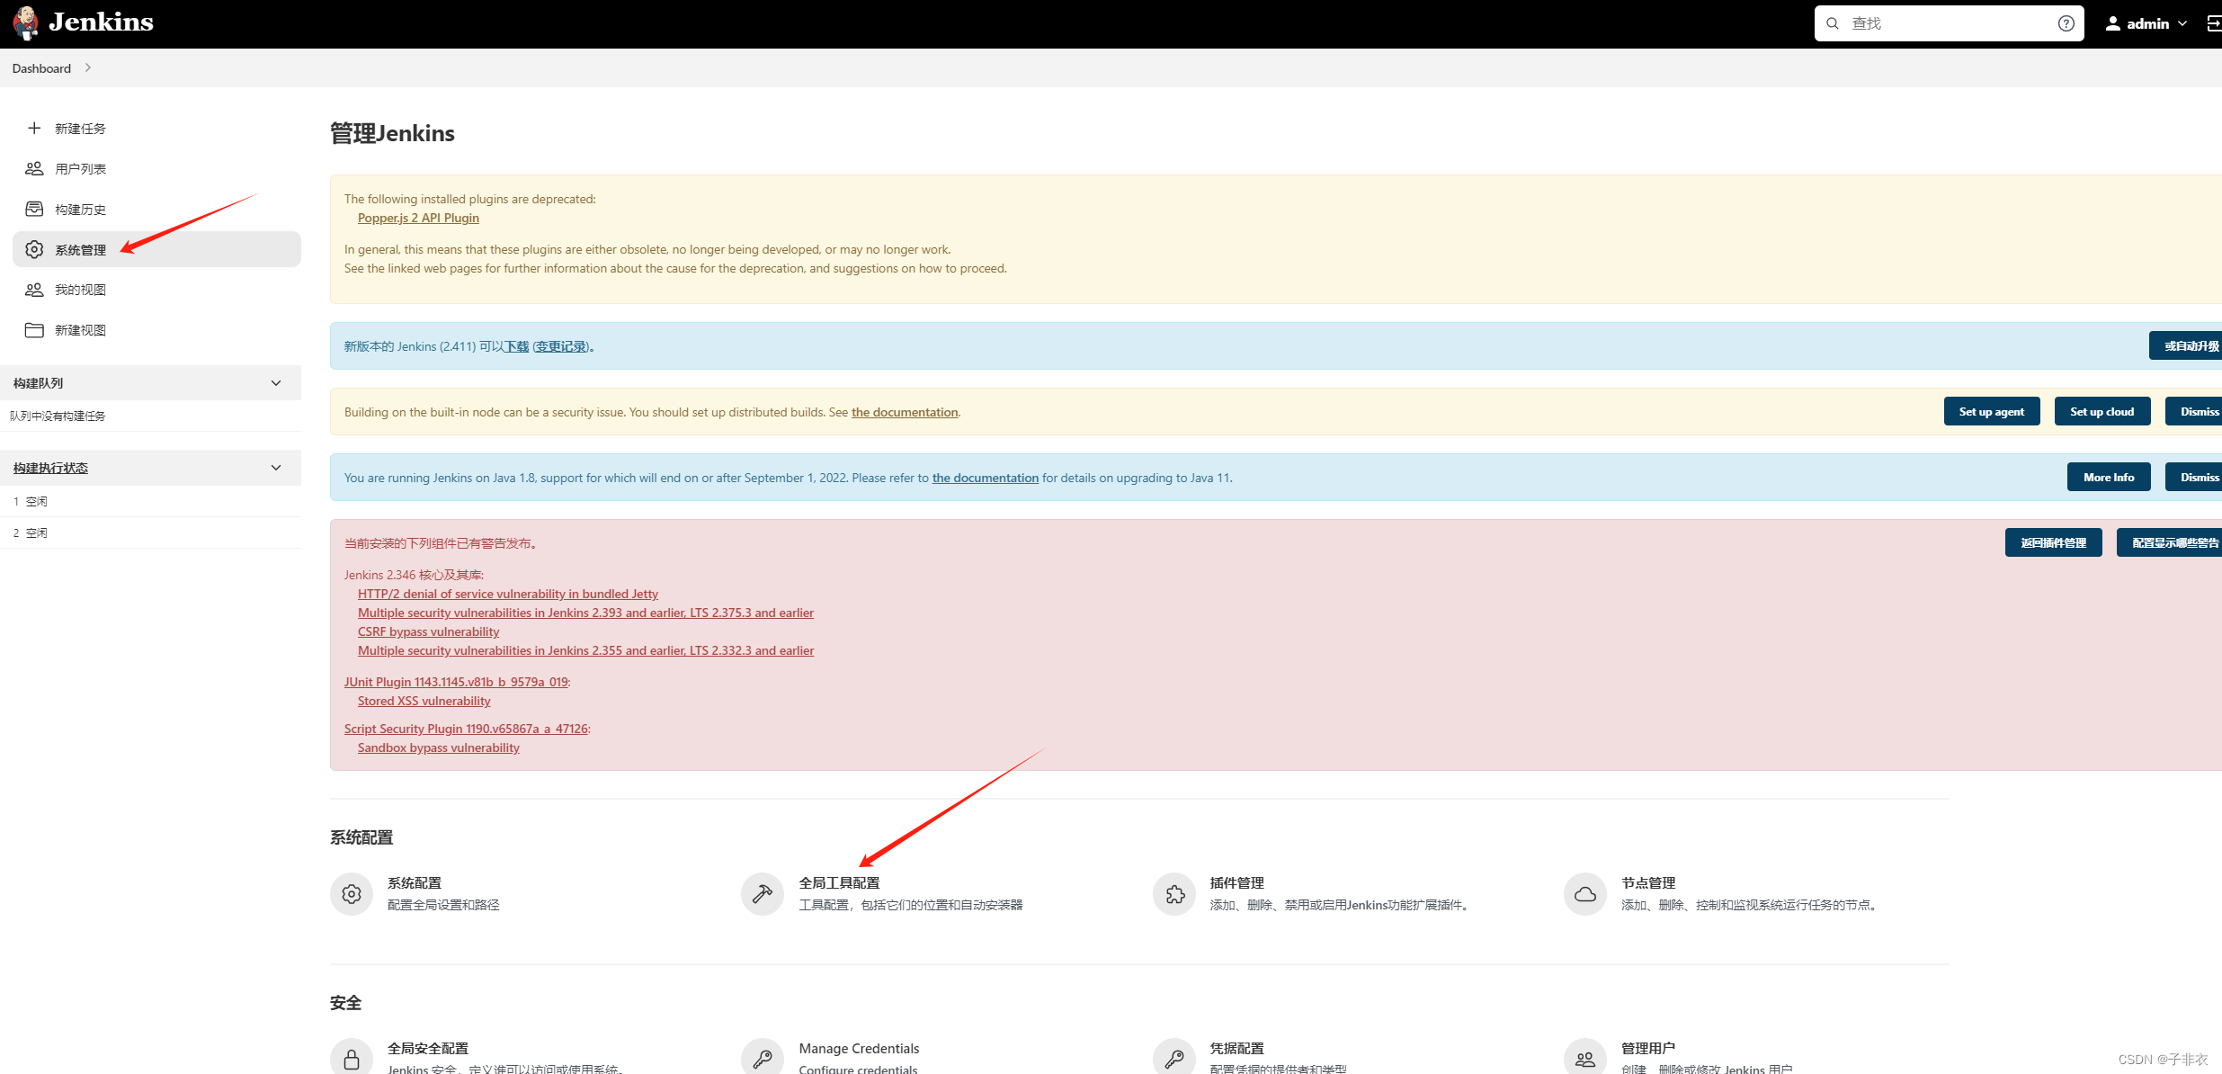Click the 构建执行状态 heading link
Viewport: 2222px width, 1074px height.
coord(50,468)
